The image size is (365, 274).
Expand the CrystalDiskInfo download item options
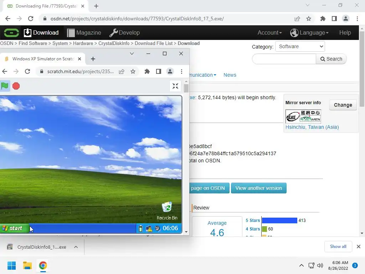click(x=76, y=247)
